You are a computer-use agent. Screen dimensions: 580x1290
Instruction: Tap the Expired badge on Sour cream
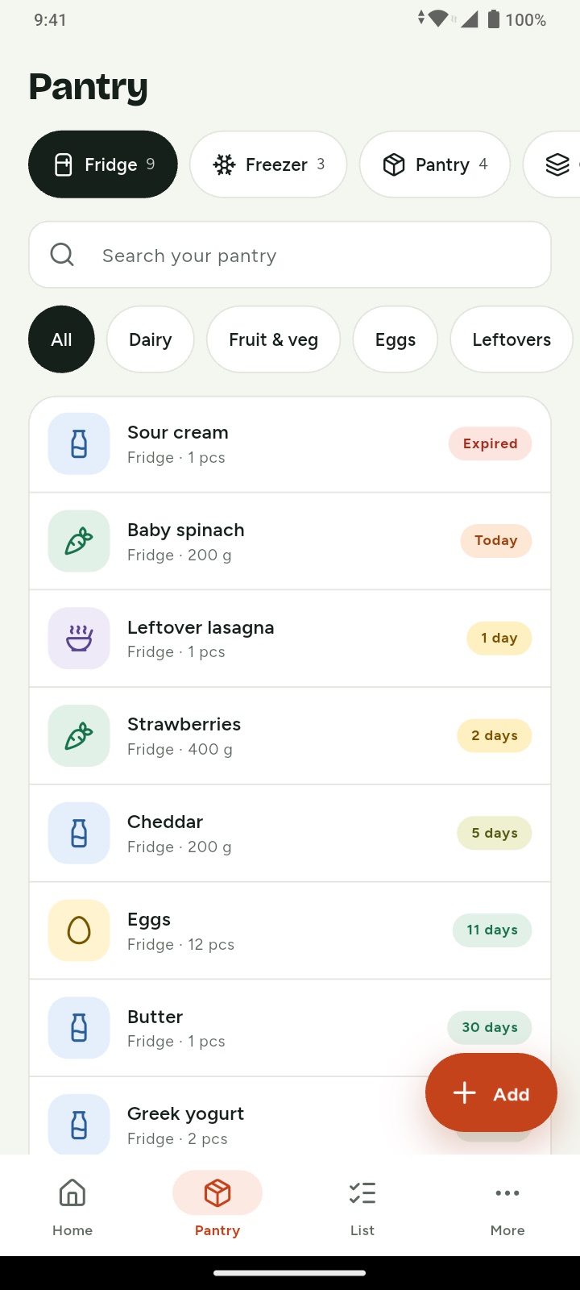tap(490, 443)
